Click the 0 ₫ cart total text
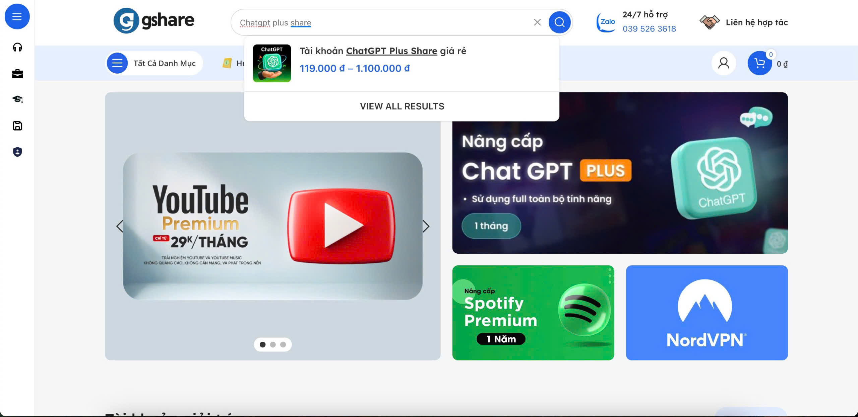Image resolution: width=858 pixels, height=417 pixels. coord(782,64)
